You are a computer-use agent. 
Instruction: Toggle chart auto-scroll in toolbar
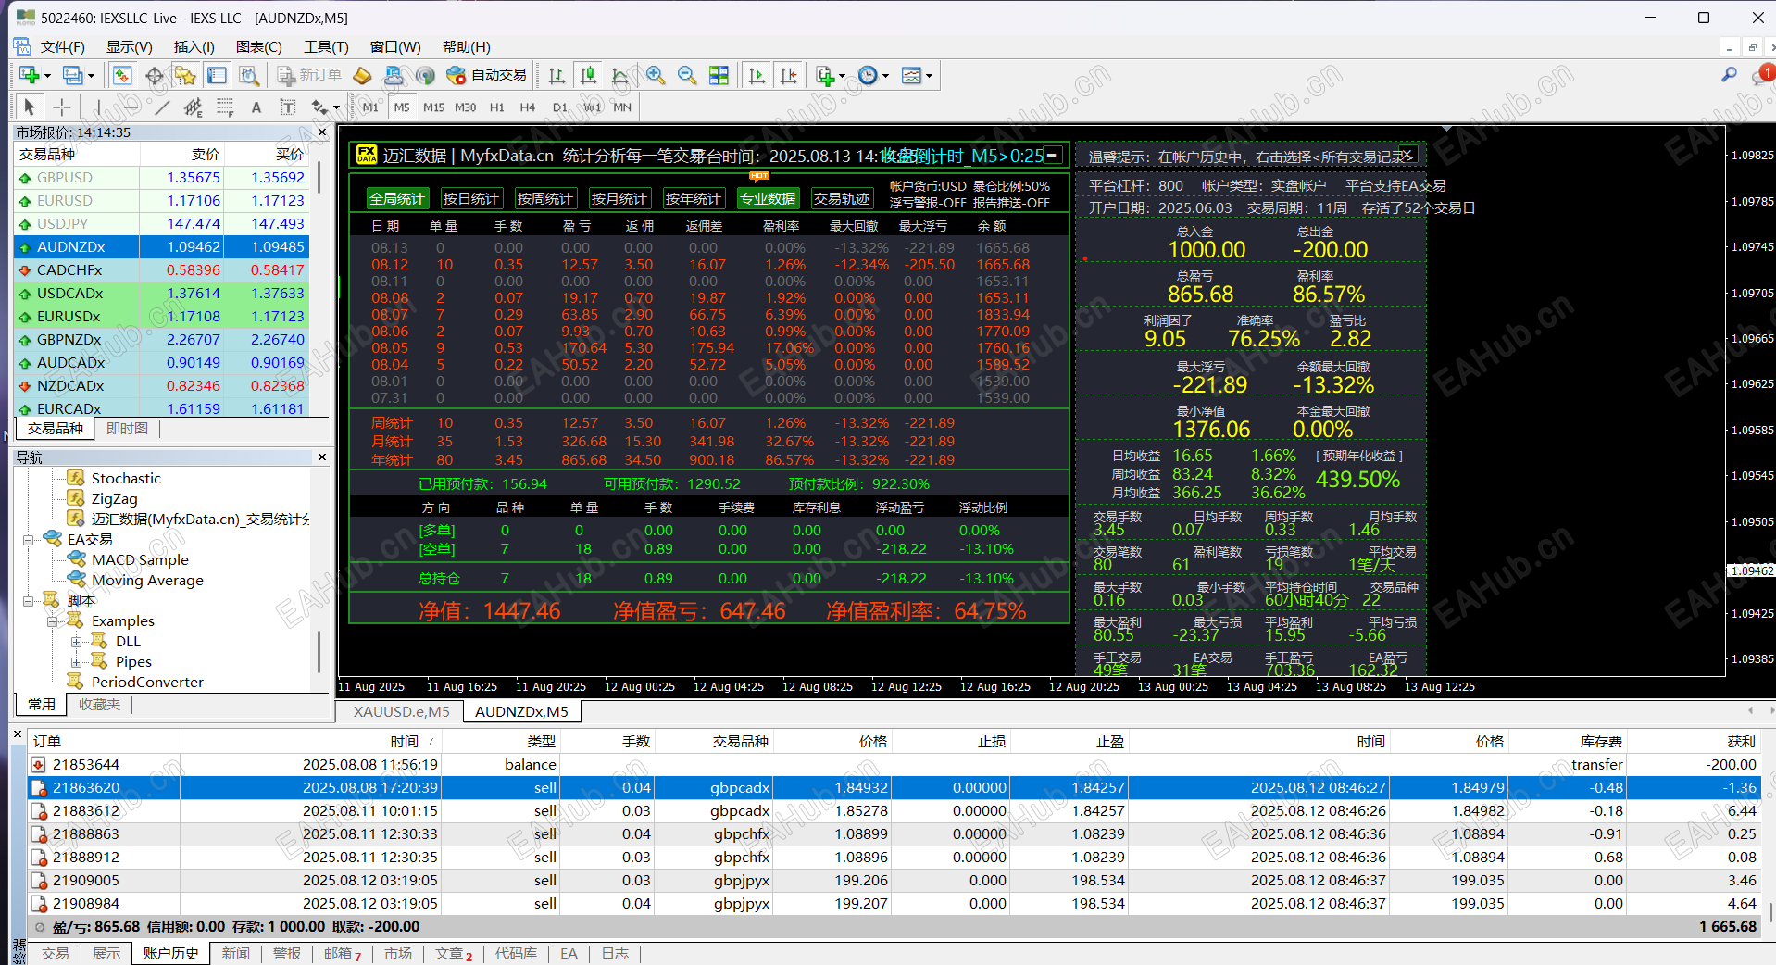point(757,76)
